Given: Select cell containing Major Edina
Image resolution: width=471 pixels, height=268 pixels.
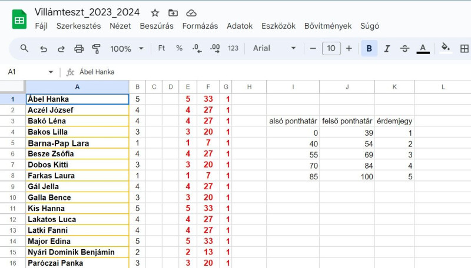Looking at the screenshot, I should [78, 242].
